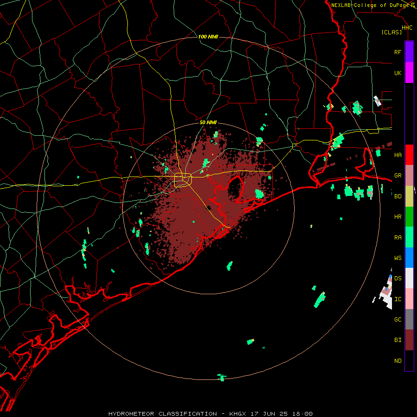Click the HR green legend swatch

pyautogui.click(x=409, y=217)
